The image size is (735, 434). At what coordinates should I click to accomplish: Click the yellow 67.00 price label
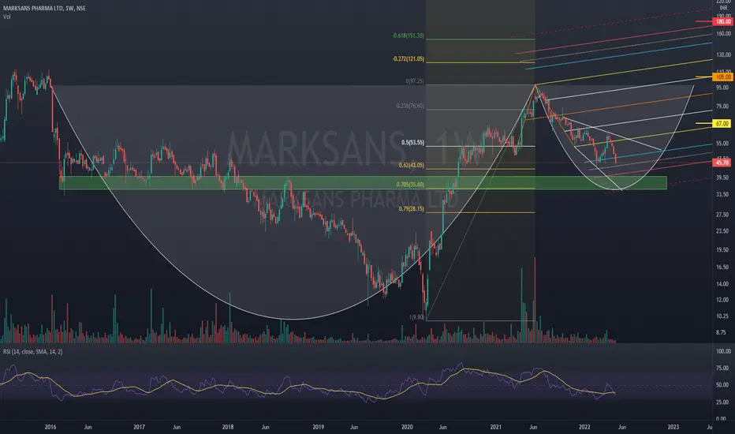click(723, 123)
